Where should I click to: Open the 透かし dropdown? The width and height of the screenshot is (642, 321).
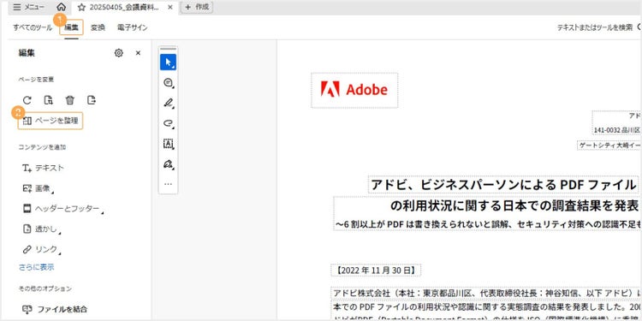click(42, 229)
